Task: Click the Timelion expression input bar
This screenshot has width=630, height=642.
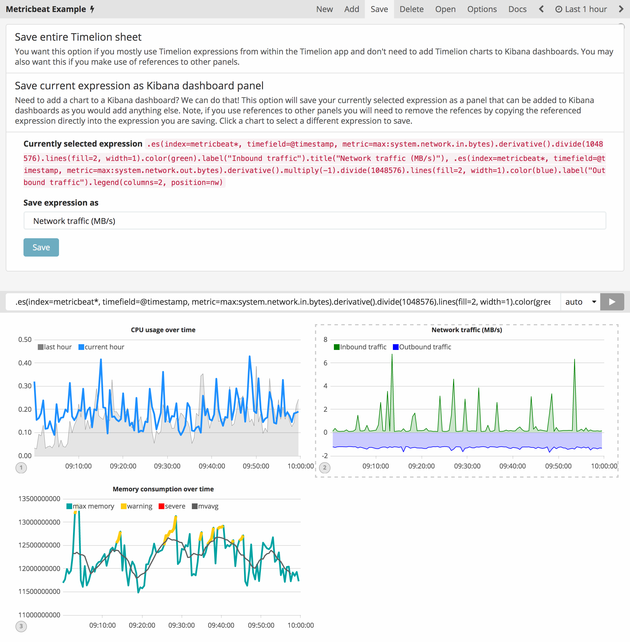Action: point(283,302)
